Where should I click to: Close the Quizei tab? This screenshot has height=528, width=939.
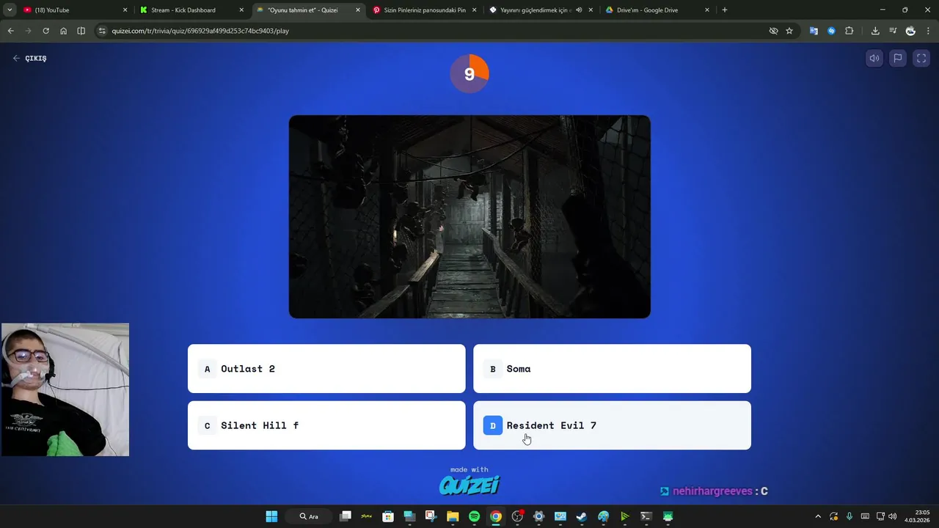click(358, 10)
